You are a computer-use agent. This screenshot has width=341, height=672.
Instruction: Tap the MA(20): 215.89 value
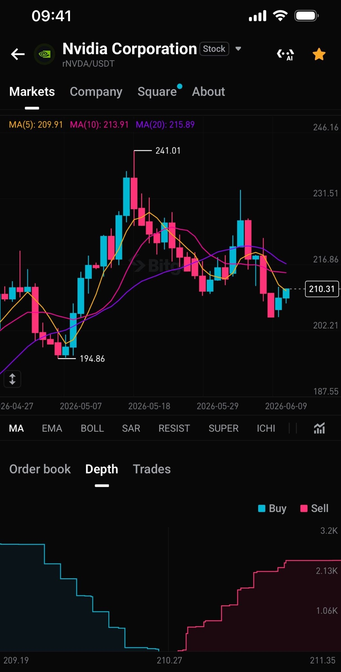[x=165, y=124]
